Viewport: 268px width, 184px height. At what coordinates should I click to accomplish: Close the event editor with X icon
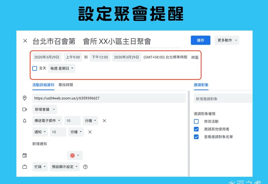[25, 41]
